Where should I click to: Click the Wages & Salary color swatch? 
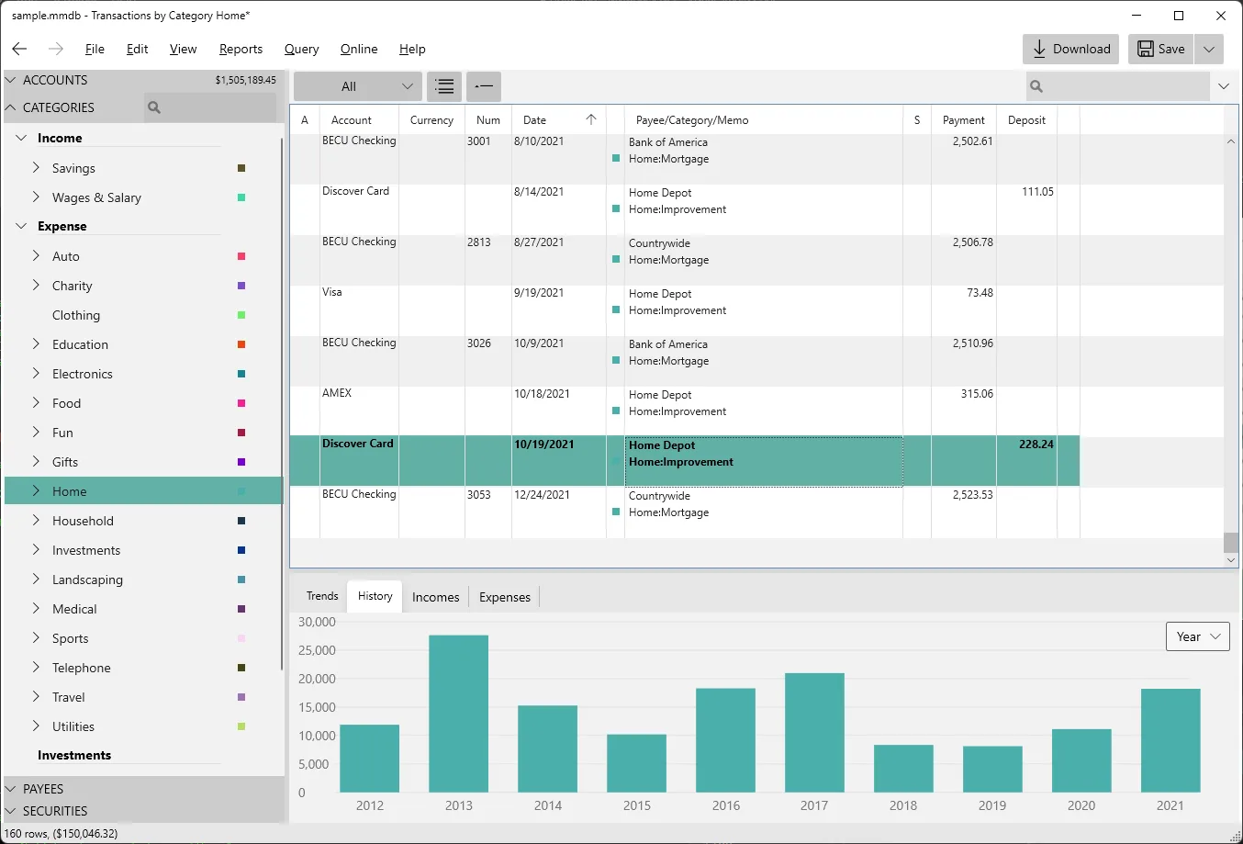241,197
